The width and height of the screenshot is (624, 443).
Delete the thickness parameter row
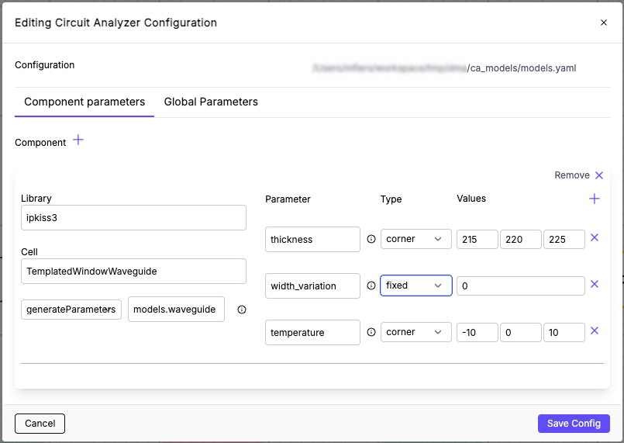tap(595, 238)
